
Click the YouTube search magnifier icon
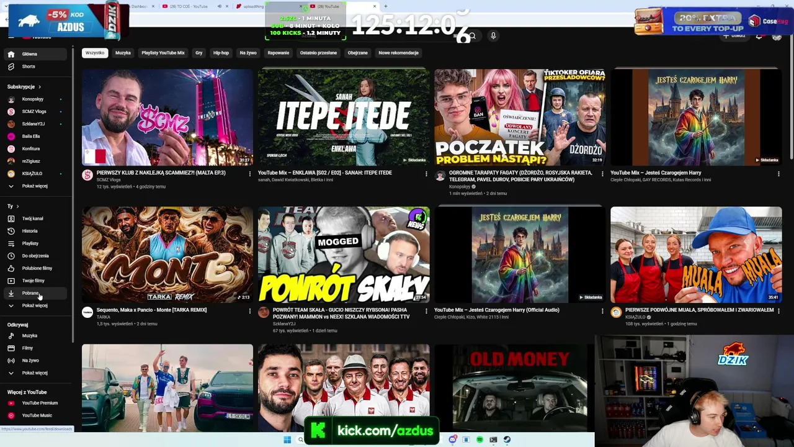pos(473,36)
